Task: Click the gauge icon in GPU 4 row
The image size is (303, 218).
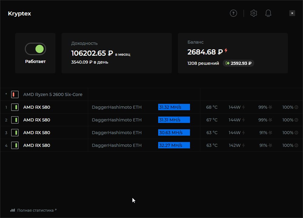Action: point(296,145)
